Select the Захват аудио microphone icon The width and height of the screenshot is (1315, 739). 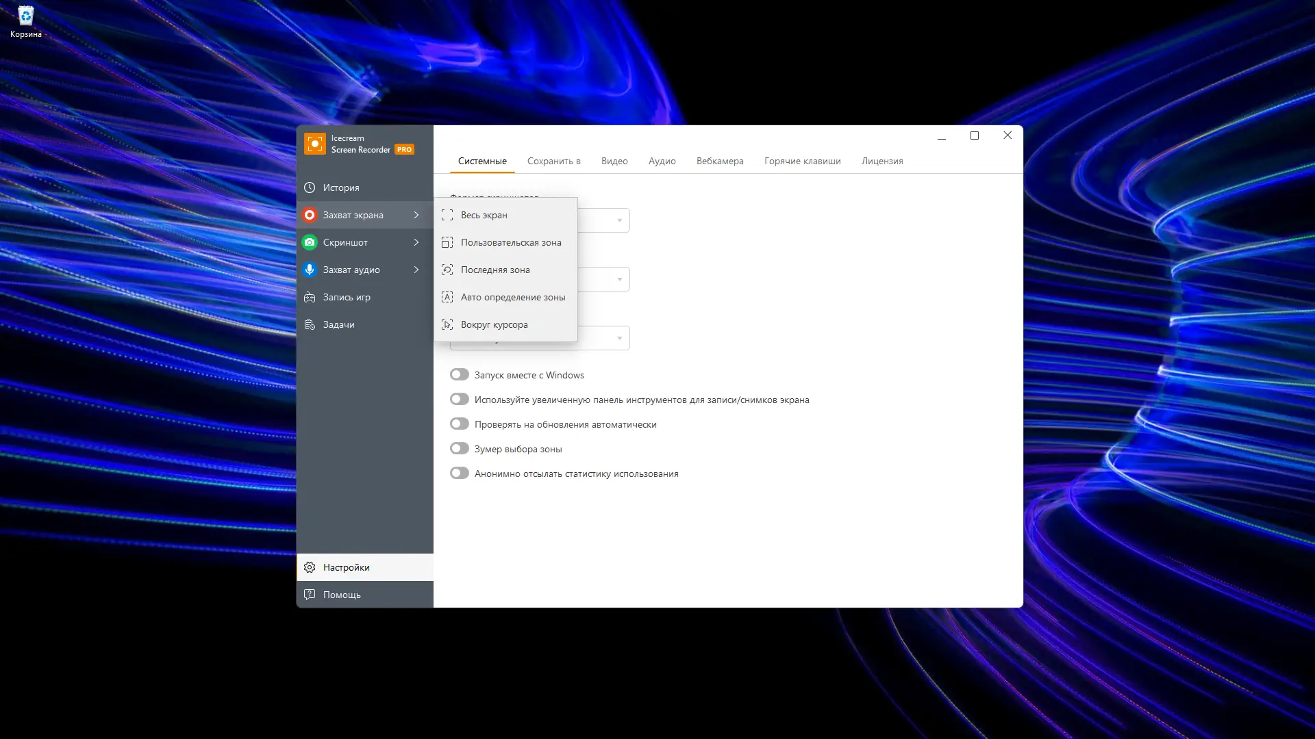click(310, 270)
